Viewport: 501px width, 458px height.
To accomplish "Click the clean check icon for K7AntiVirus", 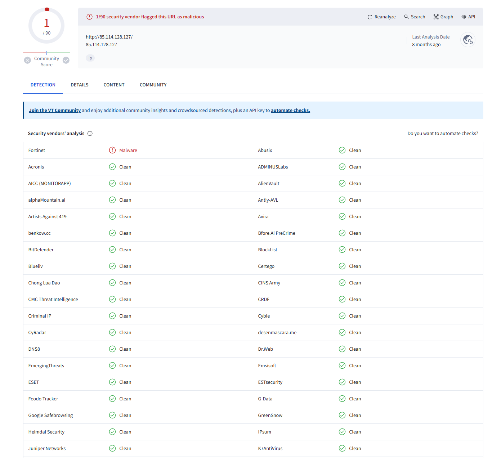I will pos(342,448).
